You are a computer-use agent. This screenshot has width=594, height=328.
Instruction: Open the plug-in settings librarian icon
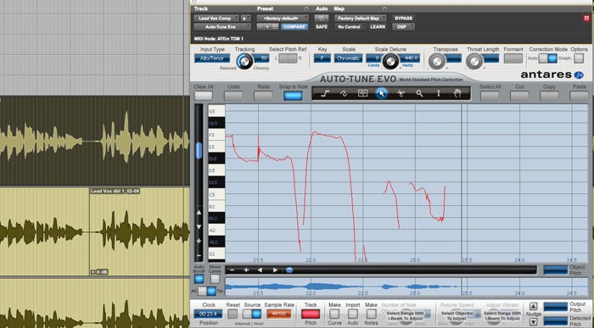click(x=275, y=27)
